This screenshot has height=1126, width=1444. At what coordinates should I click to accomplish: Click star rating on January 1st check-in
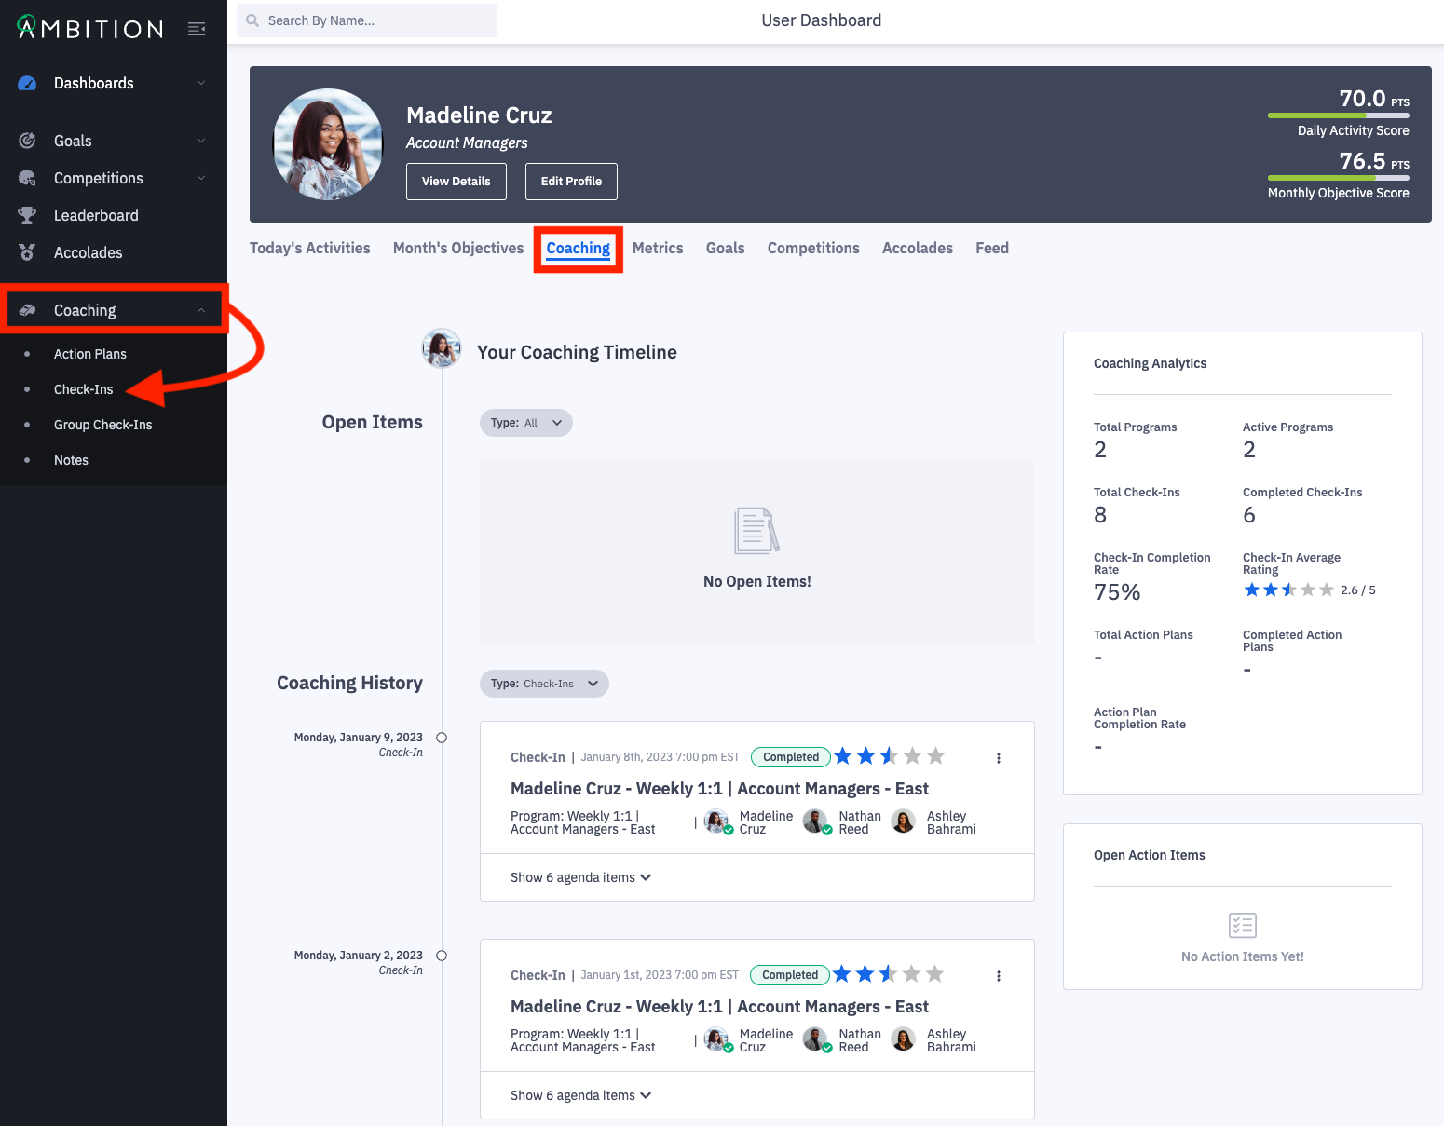[x=889, y=974]
